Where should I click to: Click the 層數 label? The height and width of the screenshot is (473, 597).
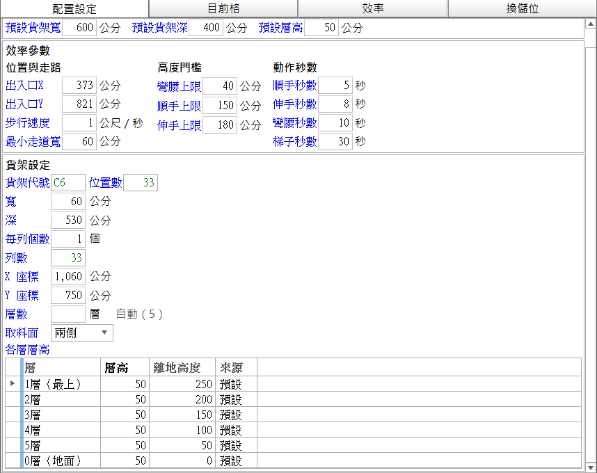[x=17, y=314]
